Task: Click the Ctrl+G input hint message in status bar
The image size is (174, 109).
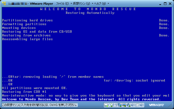Action: point(40,105)
